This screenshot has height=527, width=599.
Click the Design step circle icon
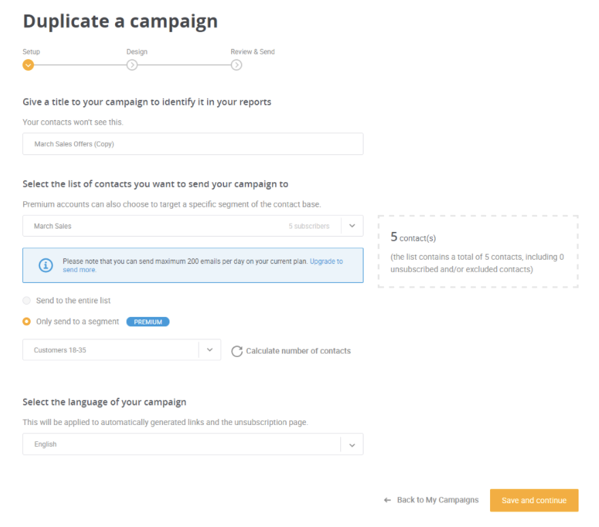point(132,65)
